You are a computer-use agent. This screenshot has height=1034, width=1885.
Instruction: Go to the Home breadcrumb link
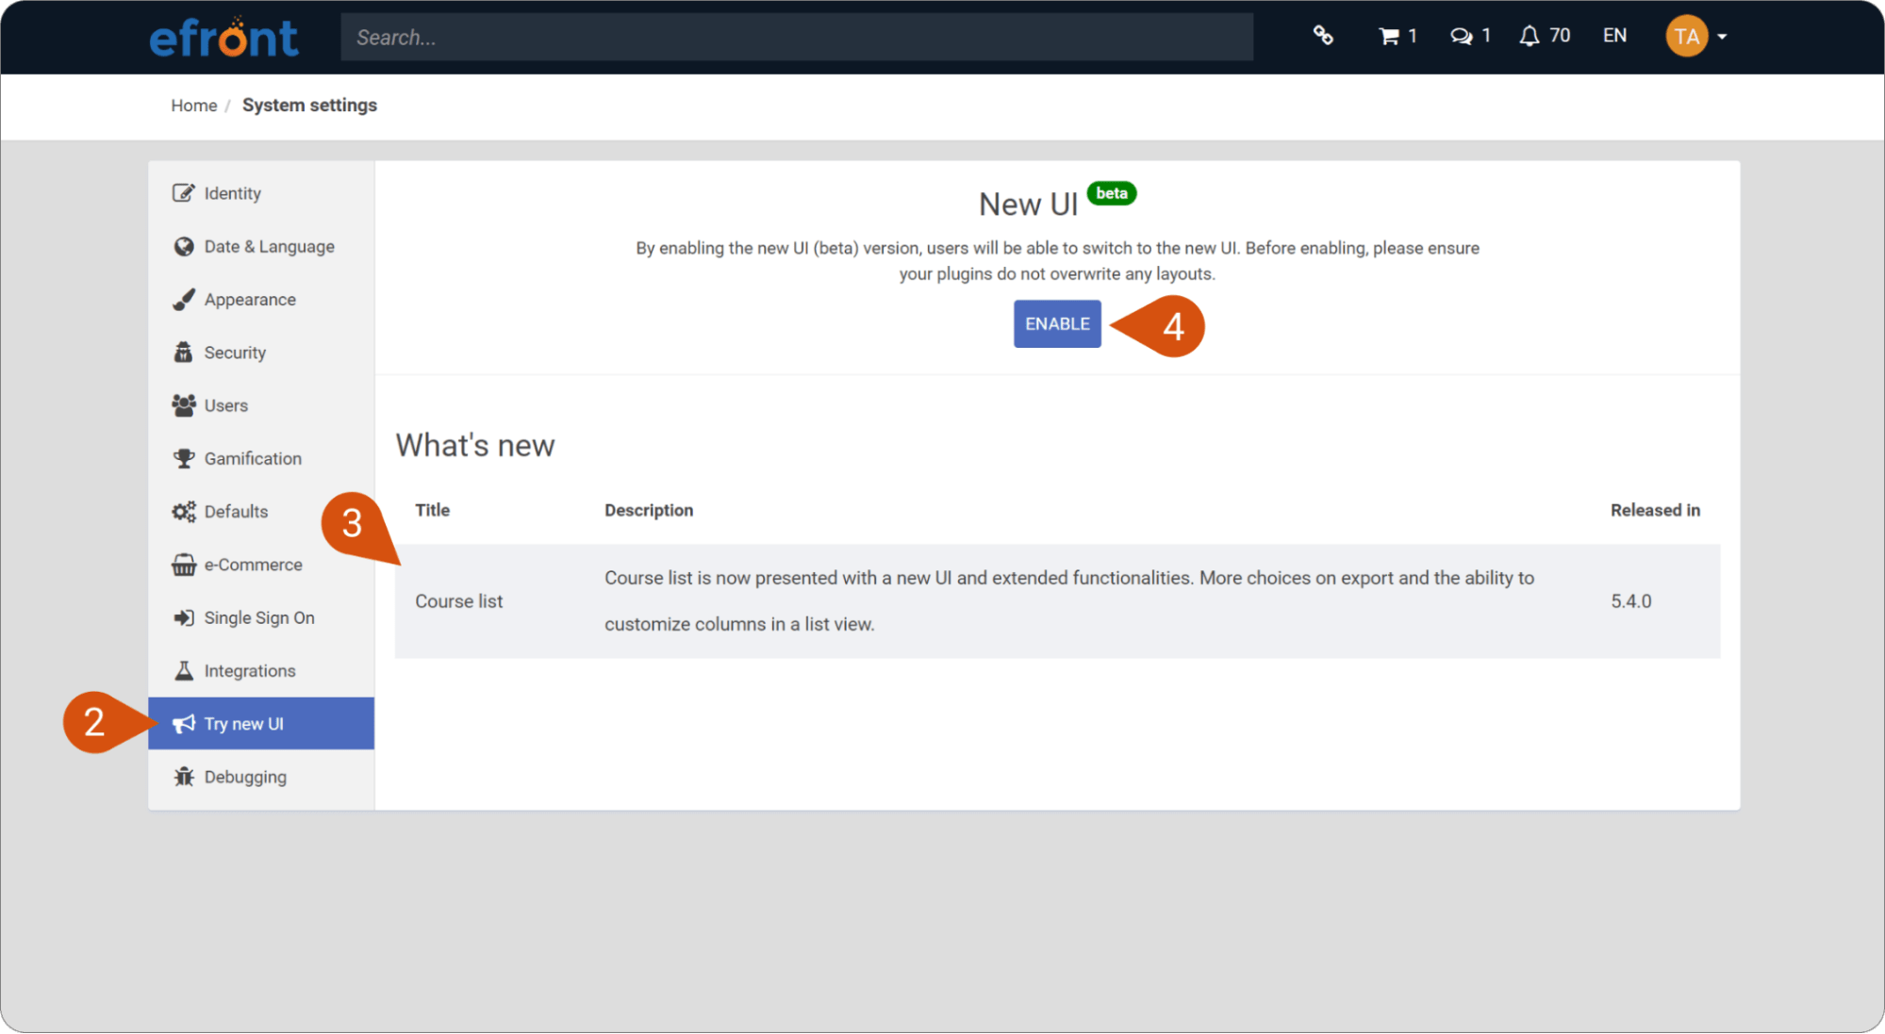tap(193, 106)
